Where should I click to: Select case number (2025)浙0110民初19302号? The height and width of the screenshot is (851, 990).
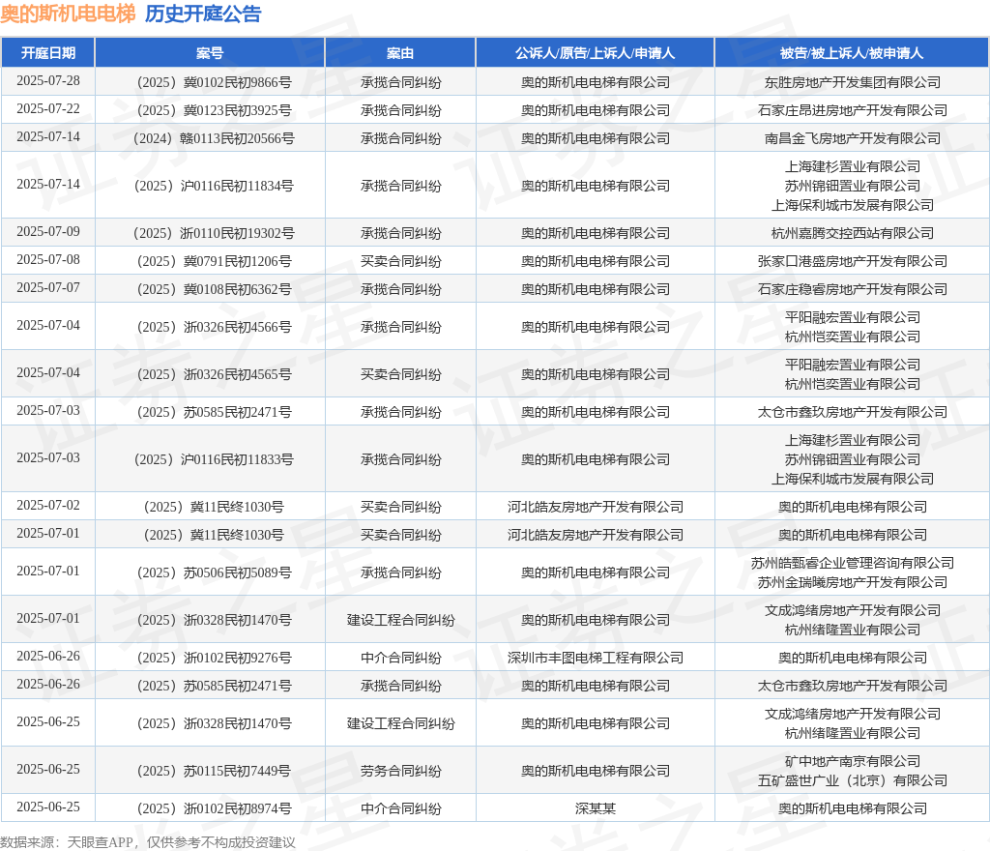point(214,233)
